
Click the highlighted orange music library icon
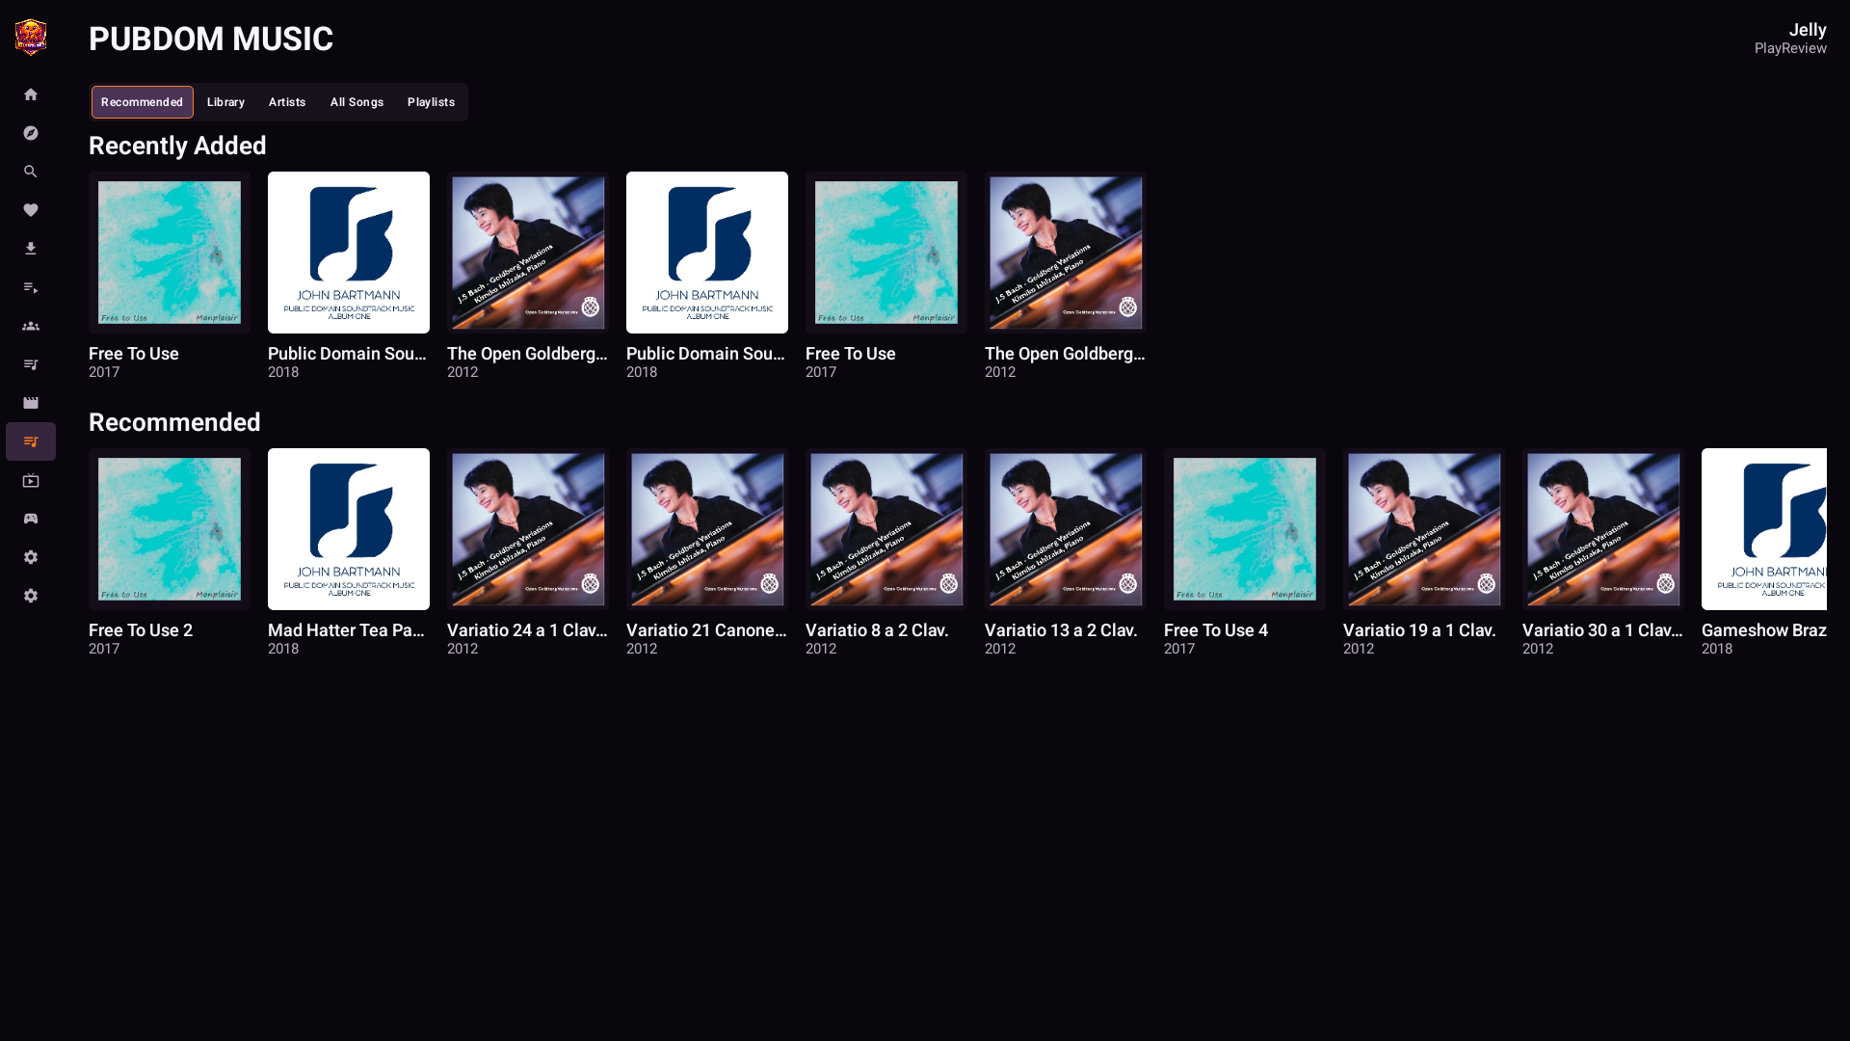point(31,441)
